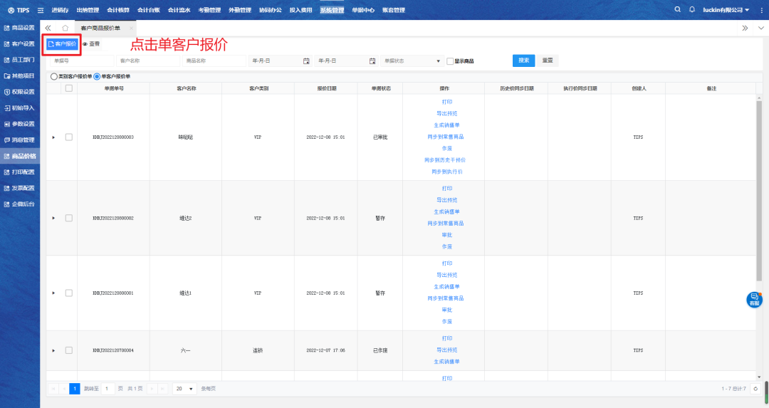Collapse sidebar with the hamburger icon

pos(40,10)
